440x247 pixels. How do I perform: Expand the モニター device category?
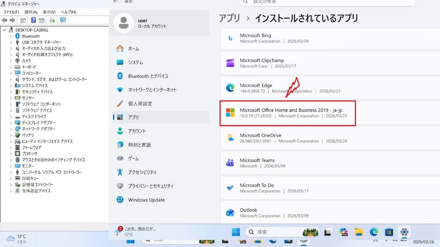click(x=11, y=166)
